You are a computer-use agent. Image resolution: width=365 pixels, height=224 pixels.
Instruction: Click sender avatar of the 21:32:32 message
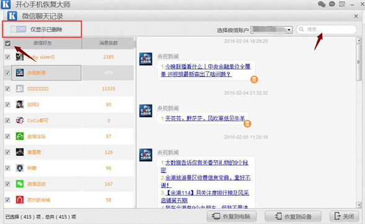tap(146, 111)
